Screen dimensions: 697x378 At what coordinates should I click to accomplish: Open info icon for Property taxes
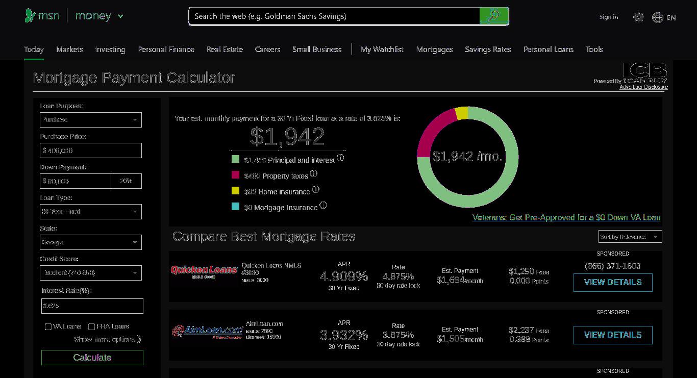point(314,174)
